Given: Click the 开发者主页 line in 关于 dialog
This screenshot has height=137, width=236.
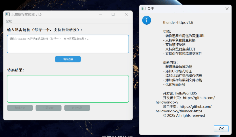Looking at the screenshot, I should pyautogui.click(x=185, y=100).
